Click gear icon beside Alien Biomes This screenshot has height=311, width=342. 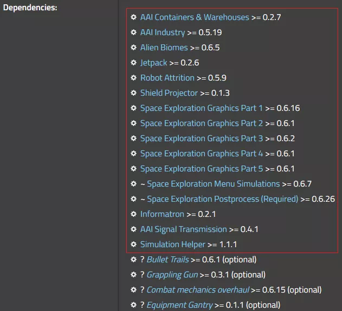click(x=133, y=48)
